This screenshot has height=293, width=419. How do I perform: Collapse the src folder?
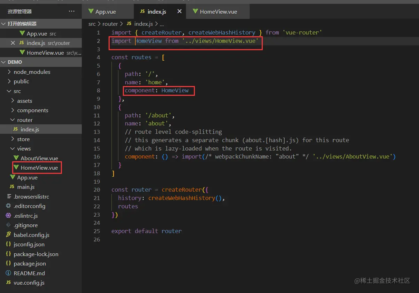(9, 91)
